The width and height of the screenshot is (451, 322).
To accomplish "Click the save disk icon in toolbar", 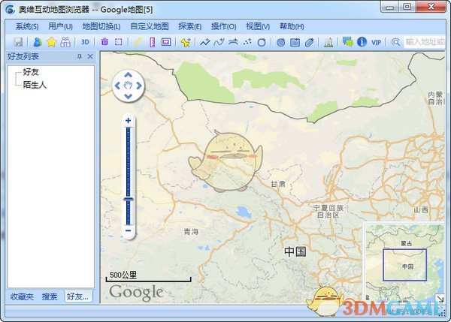I will pyautogui.click(x=18, y=42).
